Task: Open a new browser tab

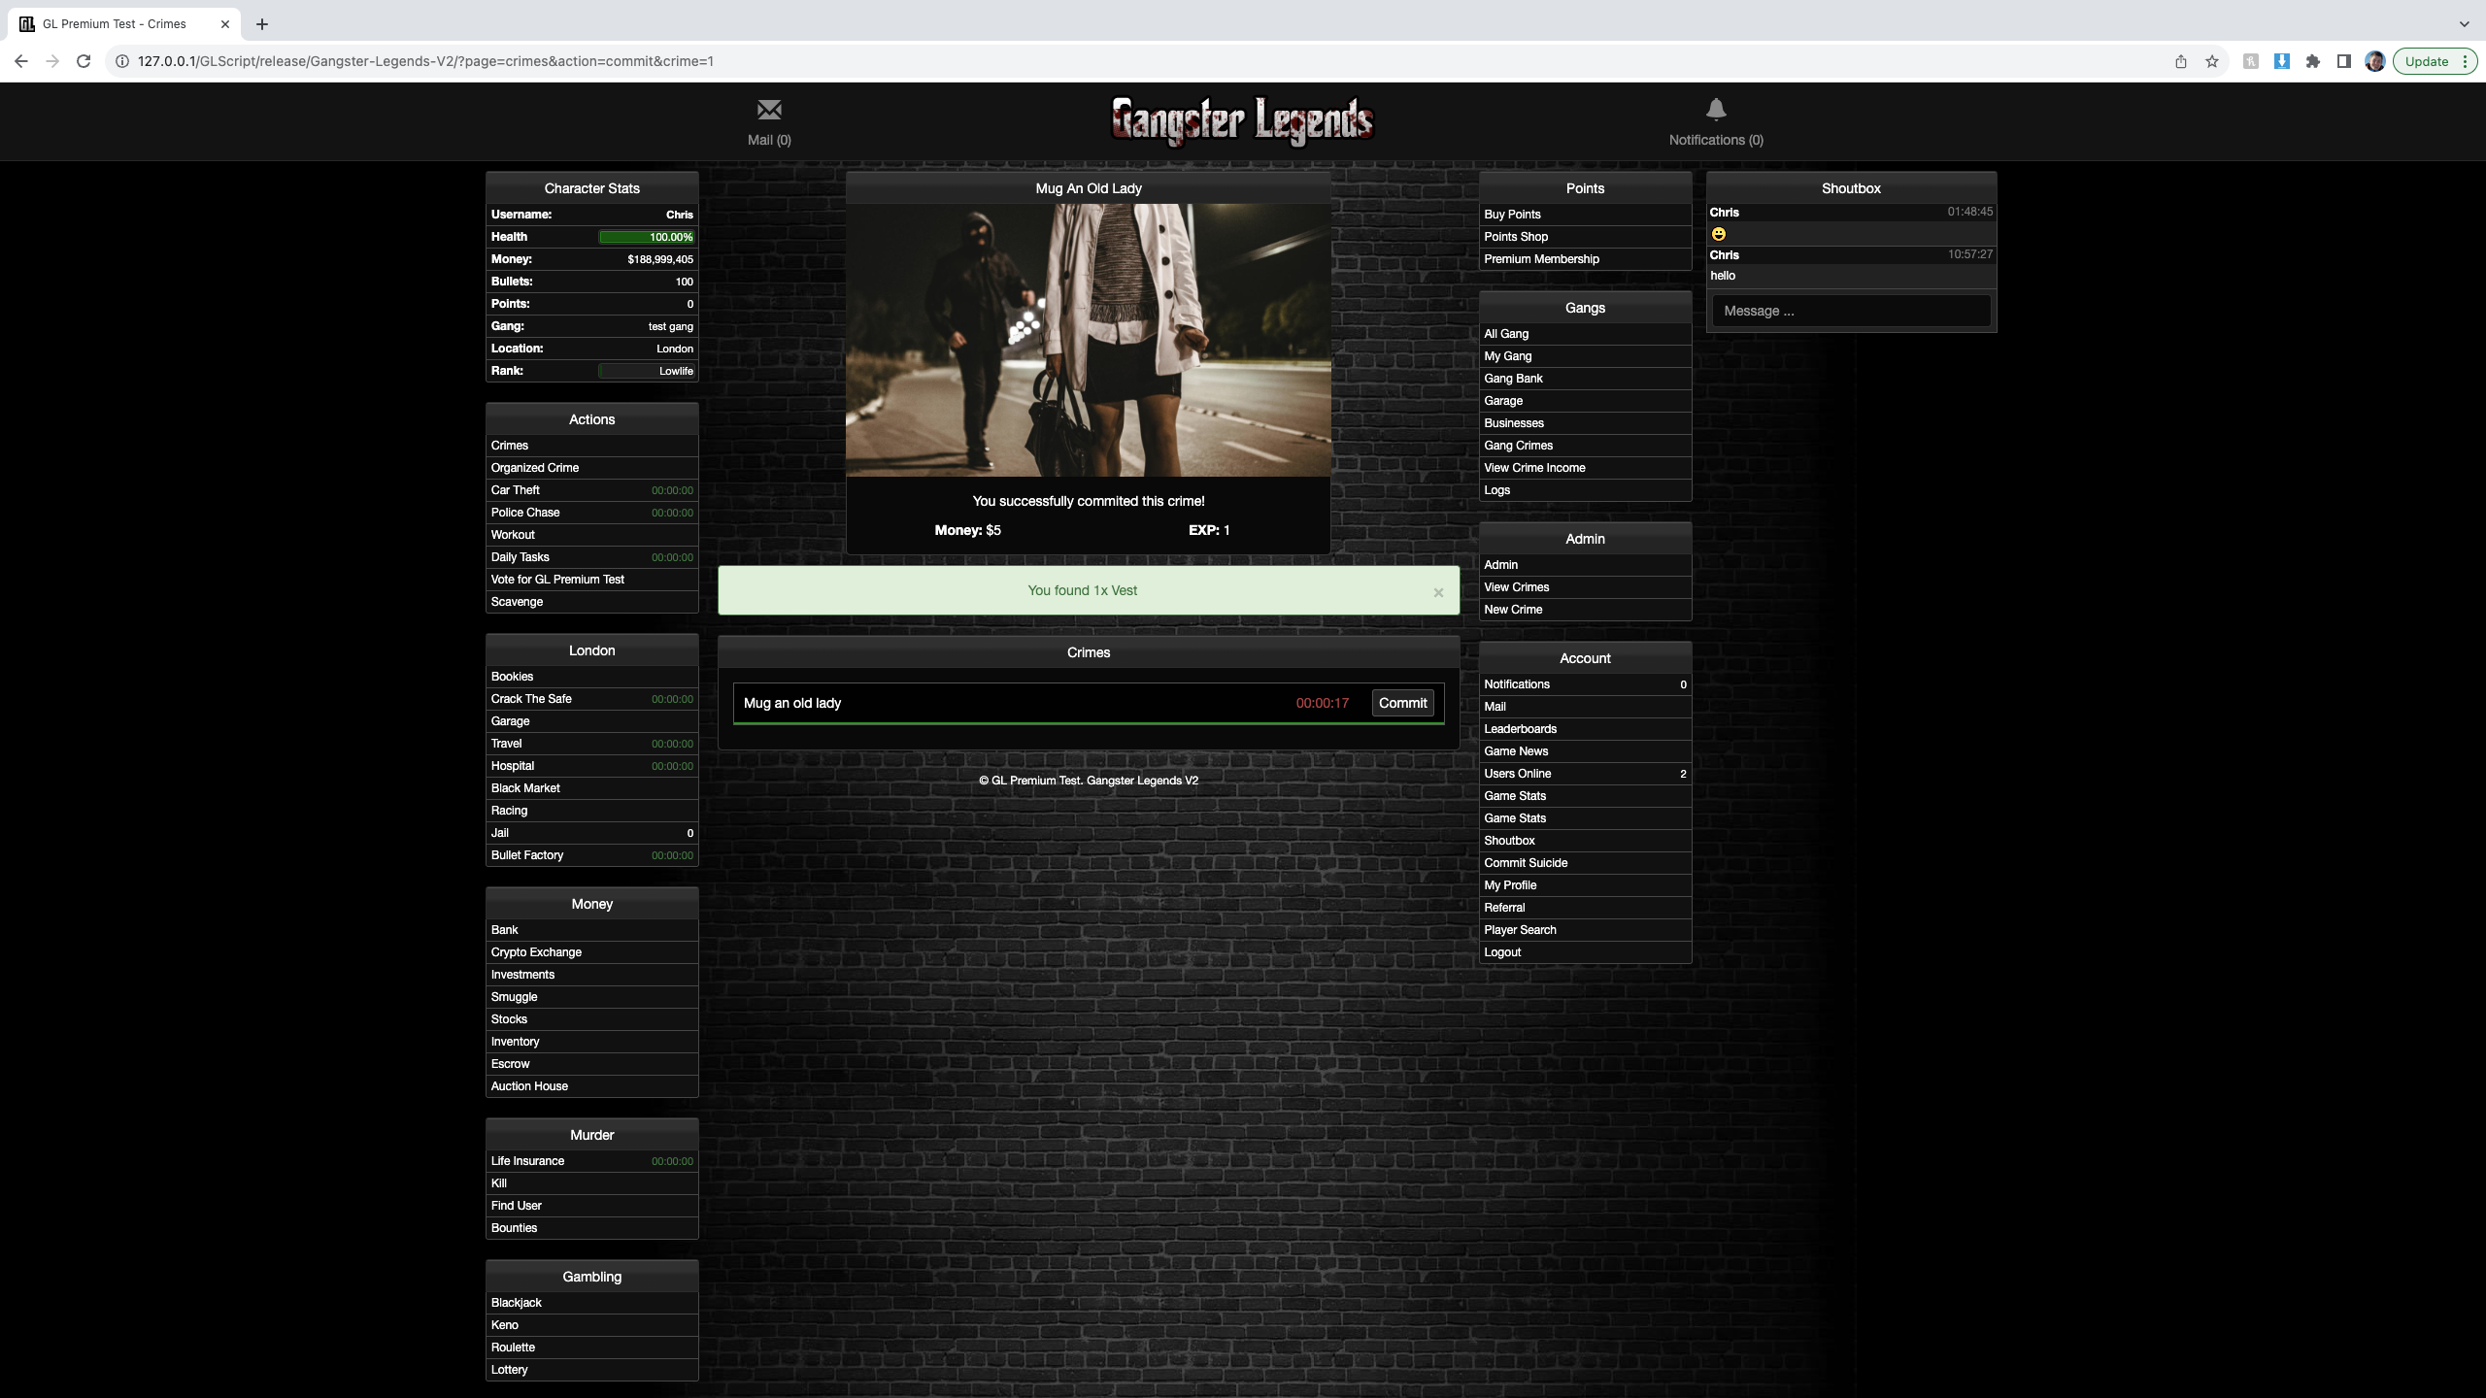Action: click(262, 24)
